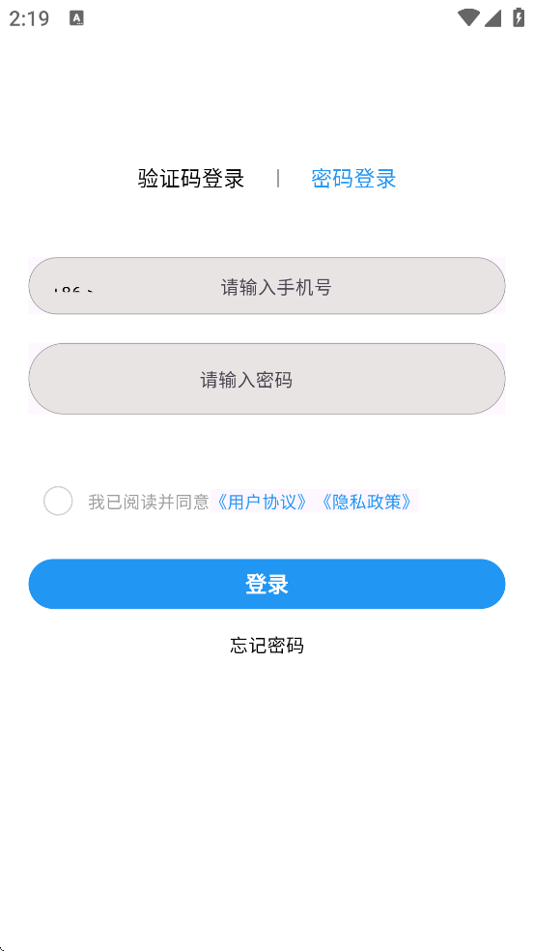Image resolution: width=534 pixels, height=951 pixels.
Task: Switch to 验证码登录 tab
Action: click(191, 178)
